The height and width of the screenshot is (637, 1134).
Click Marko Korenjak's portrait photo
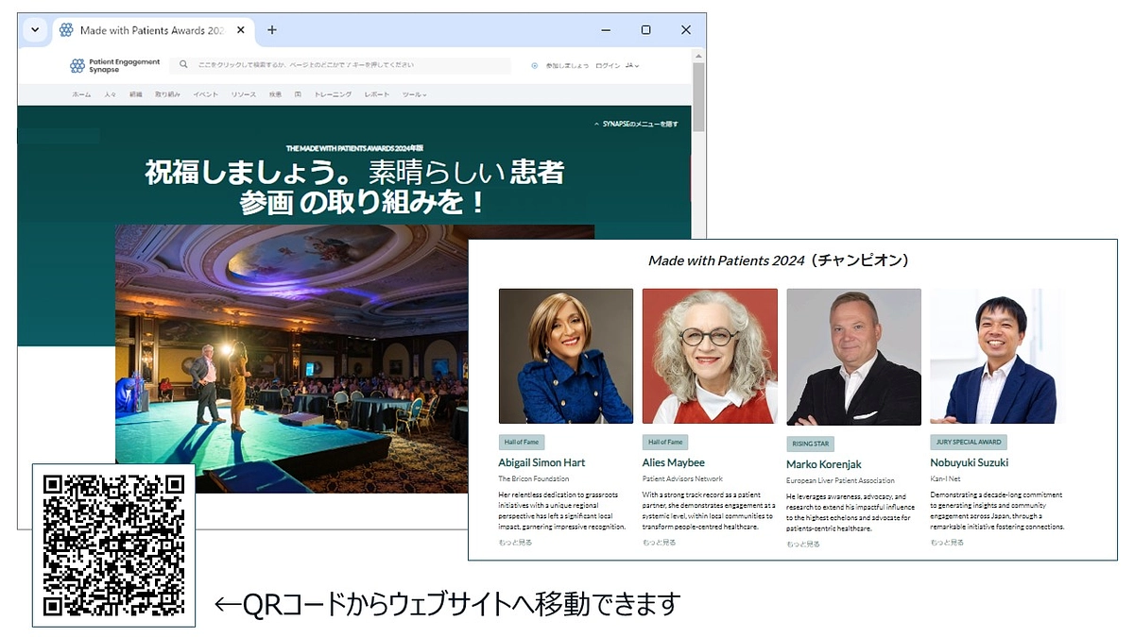[x=852, y=356]
